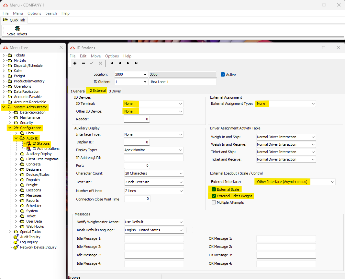Open Log Inquiry in Menu Tree
This screenshot has width=345, height=279.
click(29, 242)
